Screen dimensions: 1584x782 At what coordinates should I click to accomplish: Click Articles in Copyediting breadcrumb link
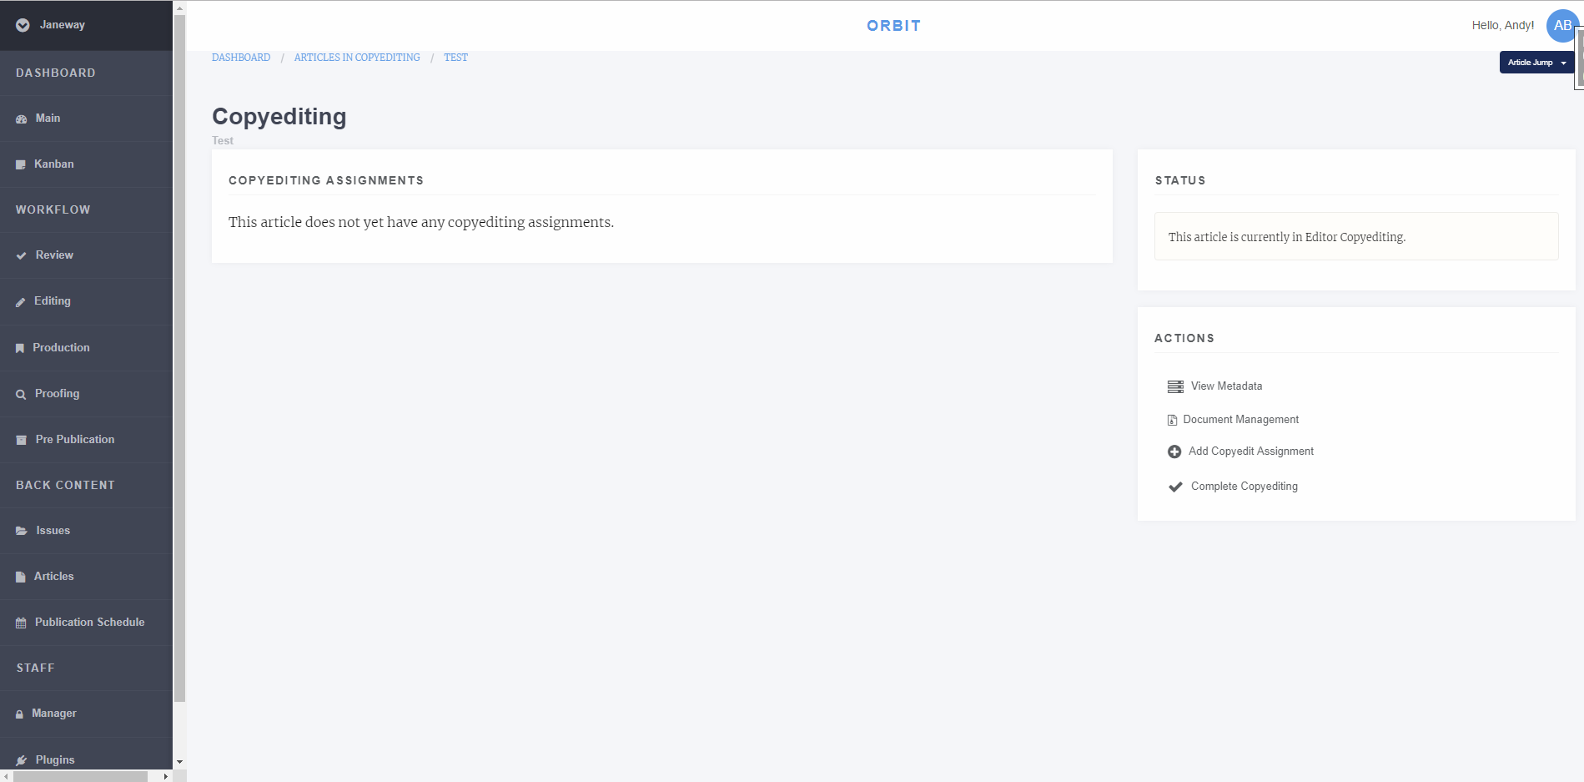pos(357,58)
